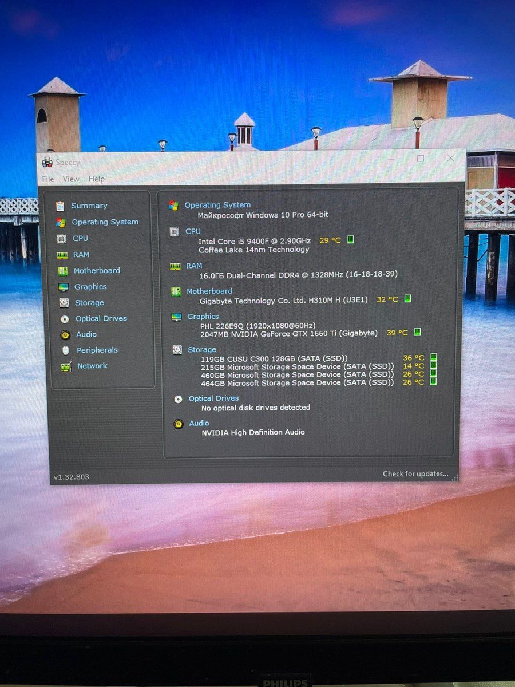Click the Windows flag icon beside Operating System heading
The width and height of the screenshot is (515, 687).
173,205
